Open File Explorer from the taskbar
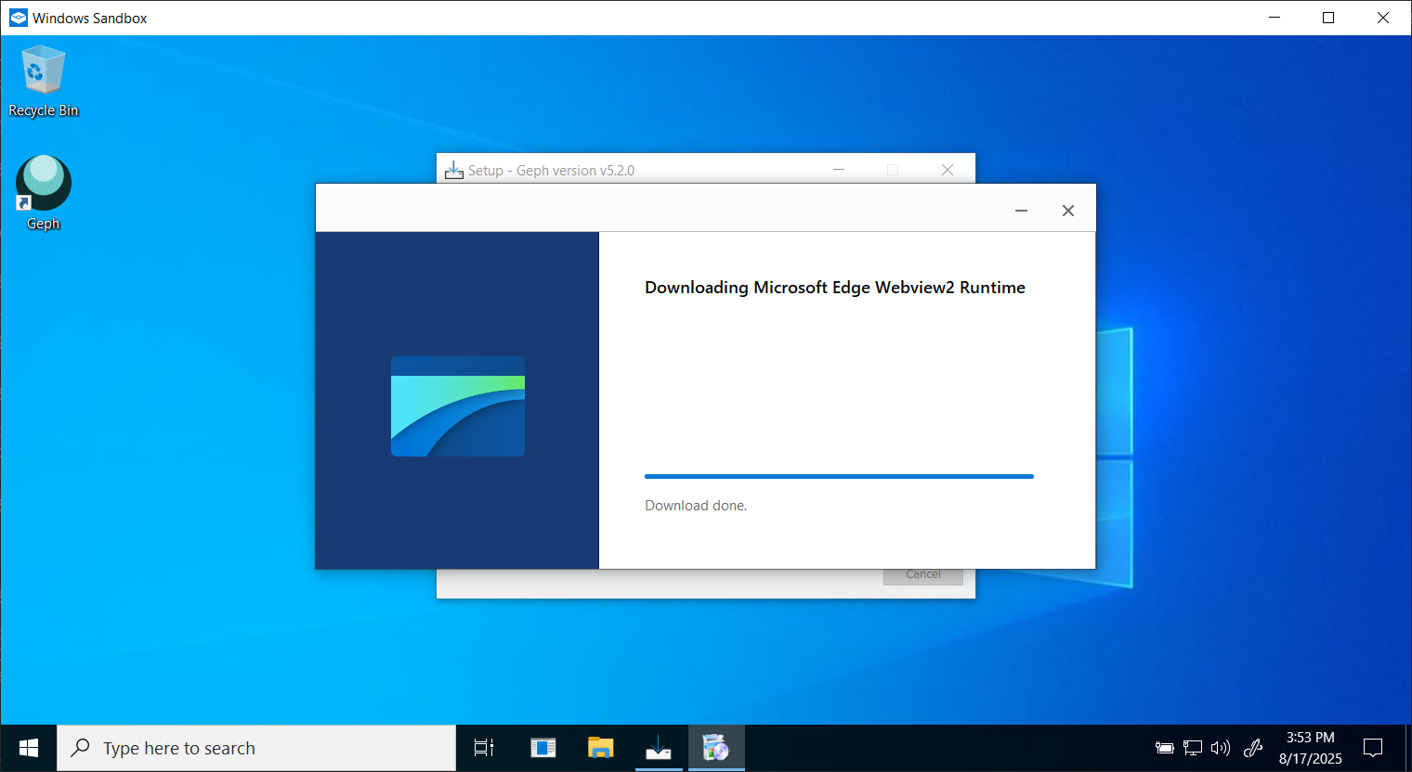 tap(600, 748)
